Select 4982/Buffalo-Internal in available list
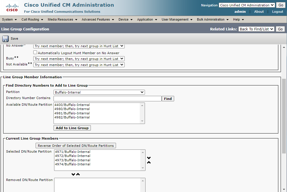287x192 pixels. [72, 117]
